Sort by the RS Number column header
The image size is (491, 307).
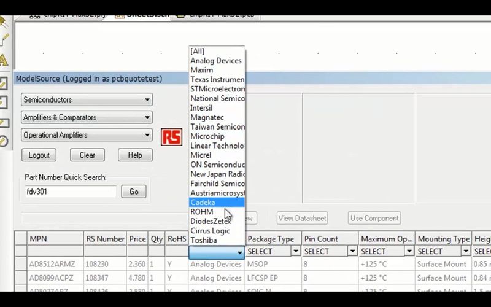[x=105, y=239]
